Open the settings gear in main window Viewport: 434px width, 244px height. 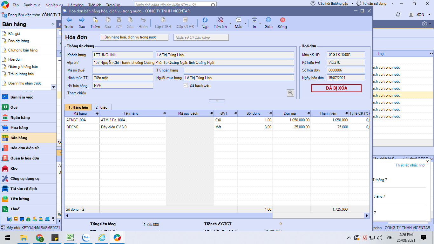point(424,24)
